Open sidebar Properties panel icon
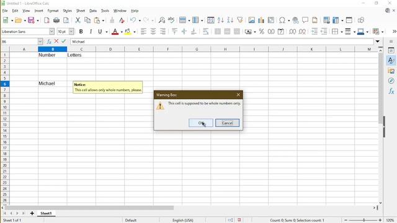The image size is (397, 223). 391,51
